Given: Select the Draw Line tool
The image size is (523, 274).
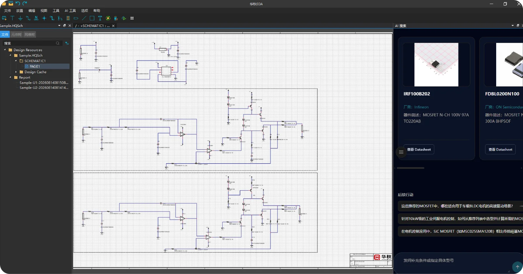Looking at the screenshot, I should point(84,18).
